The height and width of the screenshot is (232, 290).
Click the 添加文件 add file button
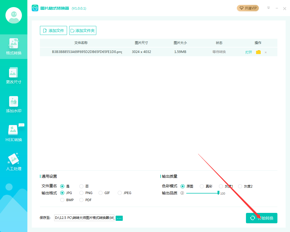tap(53, 30)
